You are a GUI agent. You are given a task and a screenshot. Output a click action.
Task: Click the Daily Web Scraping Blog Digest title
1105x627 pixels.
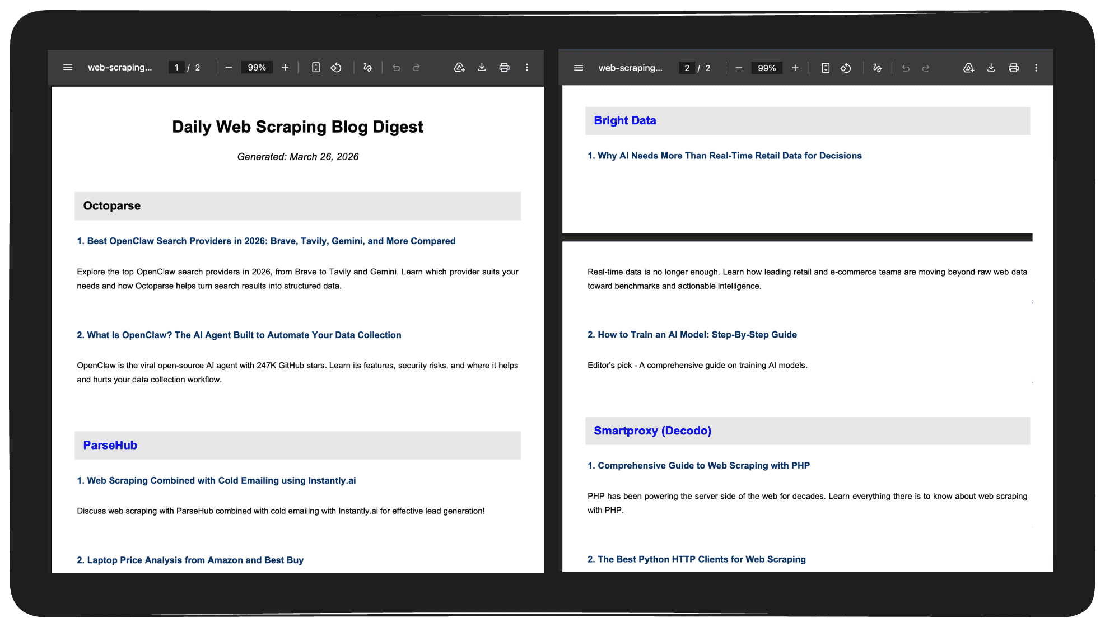297,127
